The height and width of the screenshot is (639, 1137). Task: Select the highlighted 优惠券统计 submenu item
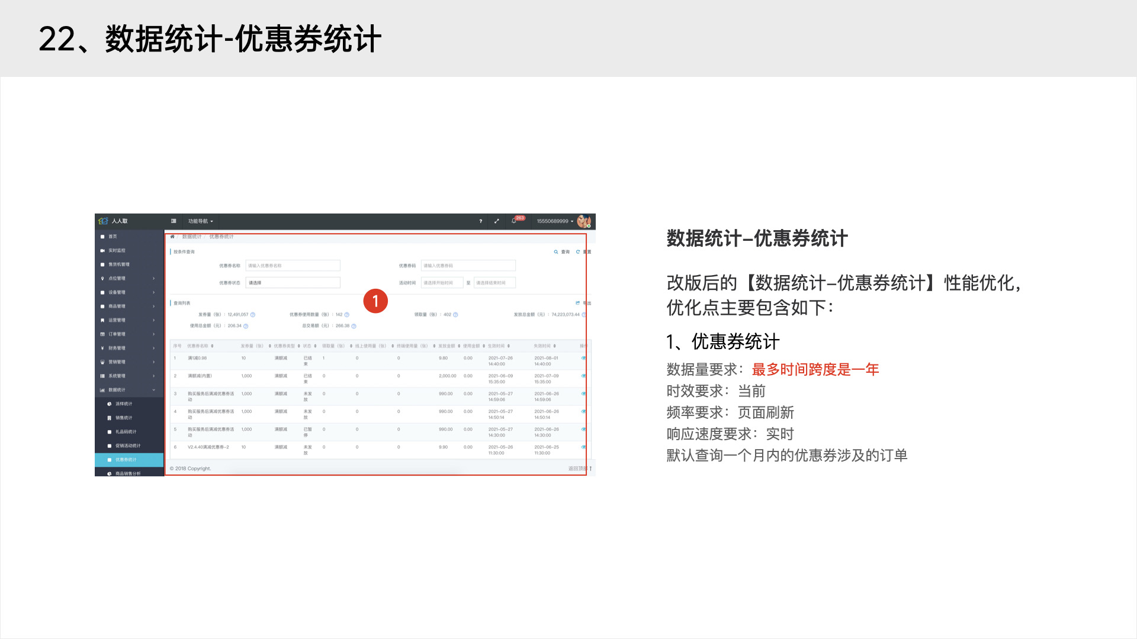click(129, 460)
